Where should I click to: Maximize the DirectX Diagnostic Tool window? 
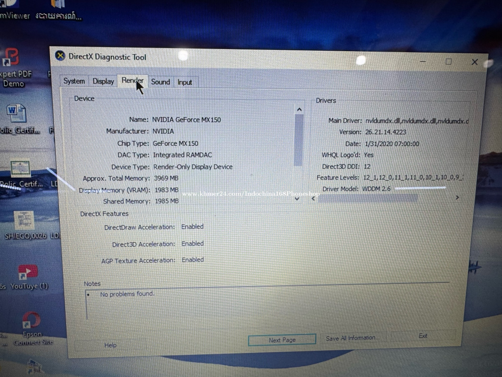448,62
